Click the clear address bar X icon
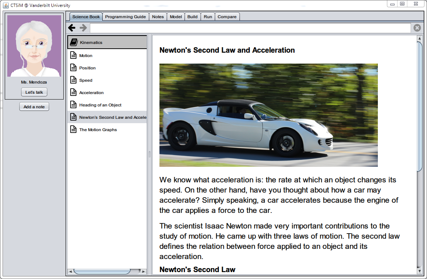 point(417,28)
